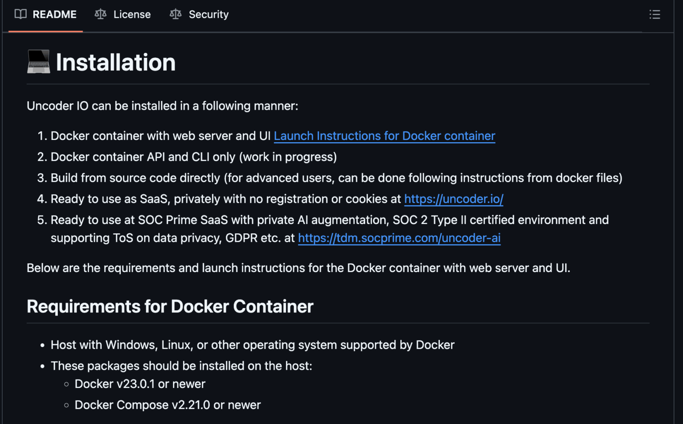Click the Uncoder IO introduction sentence
Image resolution: width=683 pixels, height=424 pixels.
coord(163,106)
